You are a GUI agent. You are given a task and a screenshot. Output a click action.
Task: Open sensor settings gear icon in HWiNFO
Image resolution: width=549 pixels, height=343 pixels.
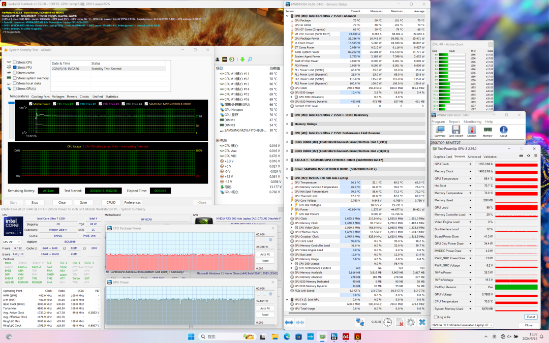click(x=411, y=322)
